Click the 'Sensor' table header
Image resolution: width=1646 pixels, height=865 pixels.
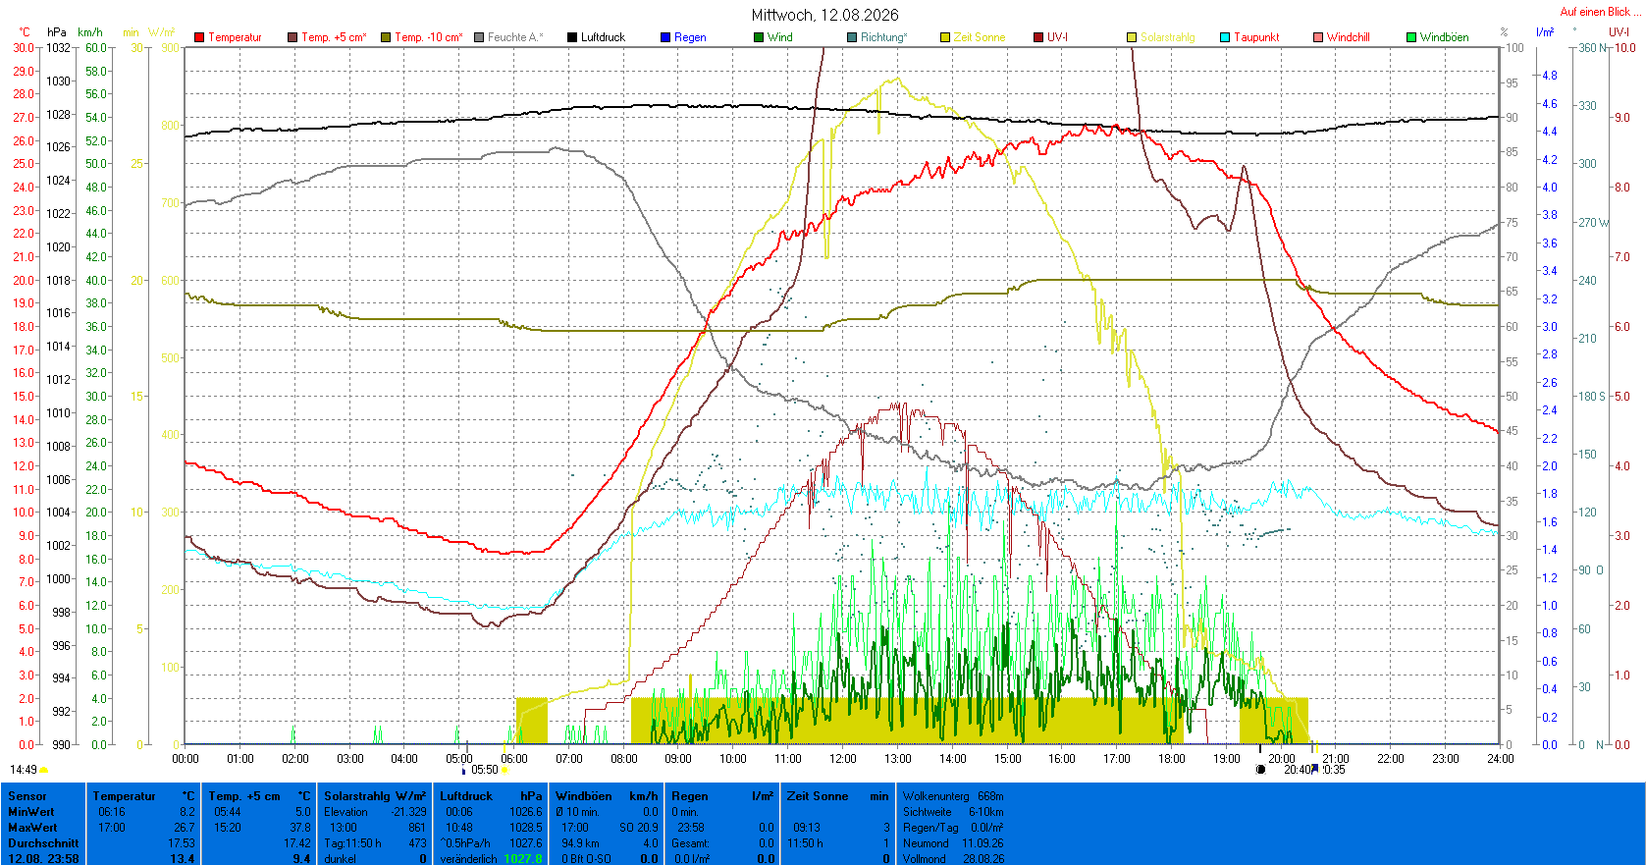pos(27,796)
